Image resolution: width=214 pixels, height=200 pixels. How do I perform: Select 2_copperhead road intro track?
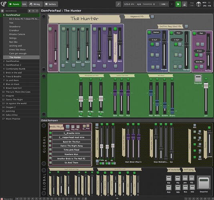click(x=72, y=137)
